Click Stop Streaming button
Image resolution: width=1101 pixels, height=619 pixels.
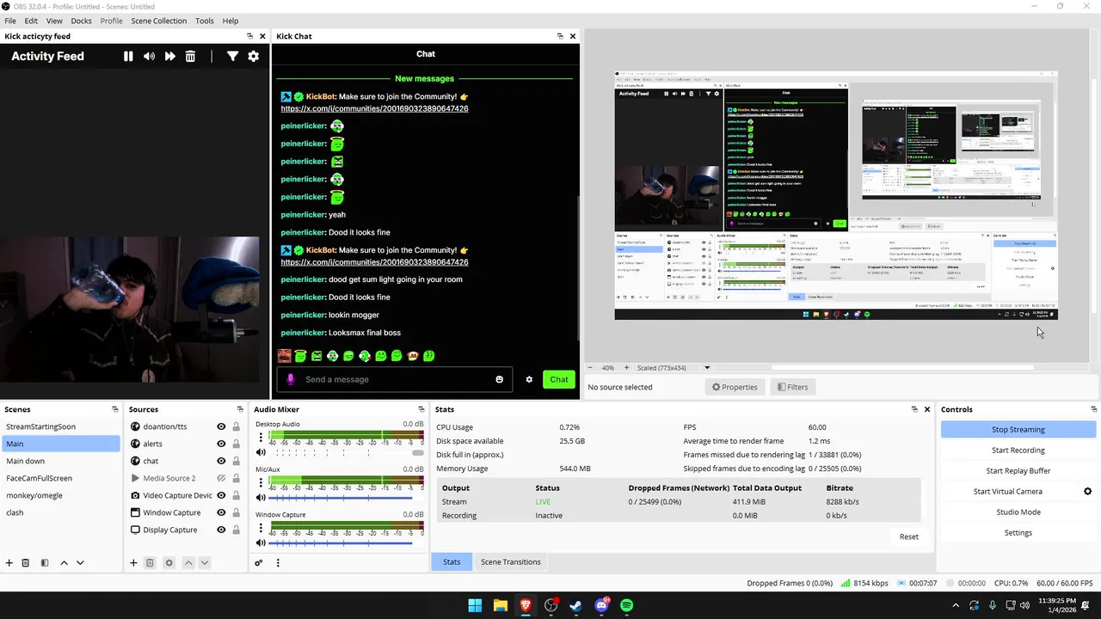1018,430
